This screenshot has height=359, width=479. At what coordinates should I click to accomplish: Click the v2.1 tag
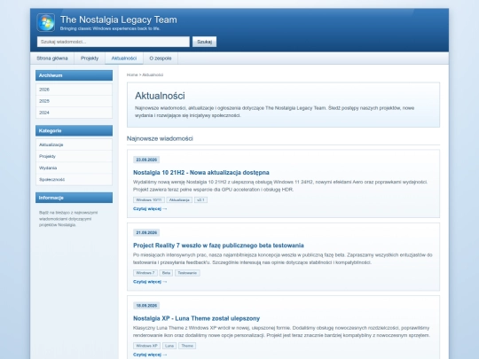(200, 200)
